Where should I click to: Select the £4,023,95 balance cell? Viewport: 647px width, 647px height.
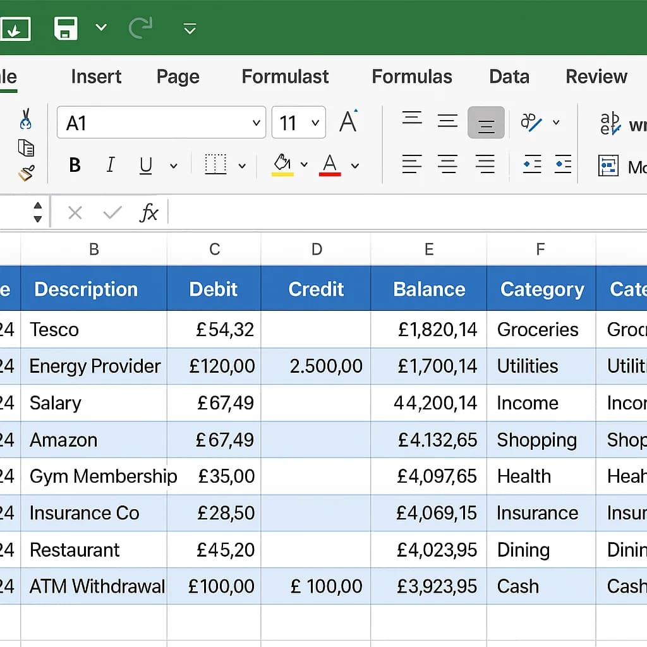point(429,550)
